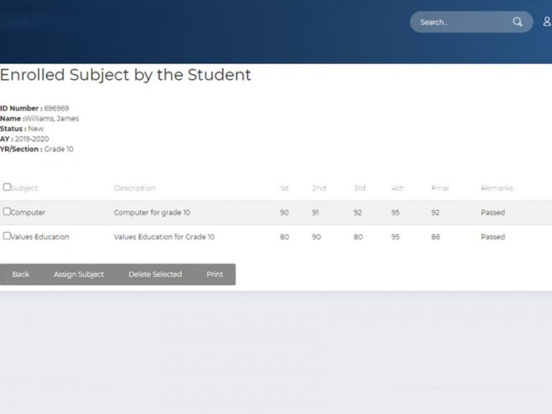Click the Enrolled Subject by the Student heading
The height and width of the screenshot is (414, 552).
126,75
